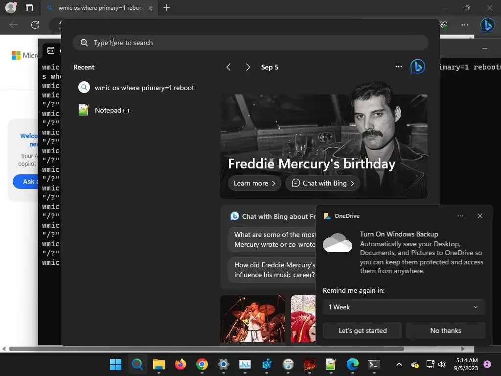Launch Google Chrome from the taskbar
This screenshot has width=501, height=376.
pos(202,364)
